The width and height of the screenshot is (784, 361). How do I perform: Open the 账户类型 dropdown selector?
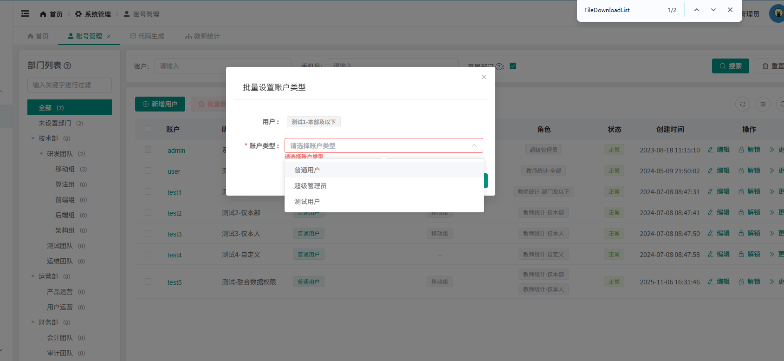383,145
